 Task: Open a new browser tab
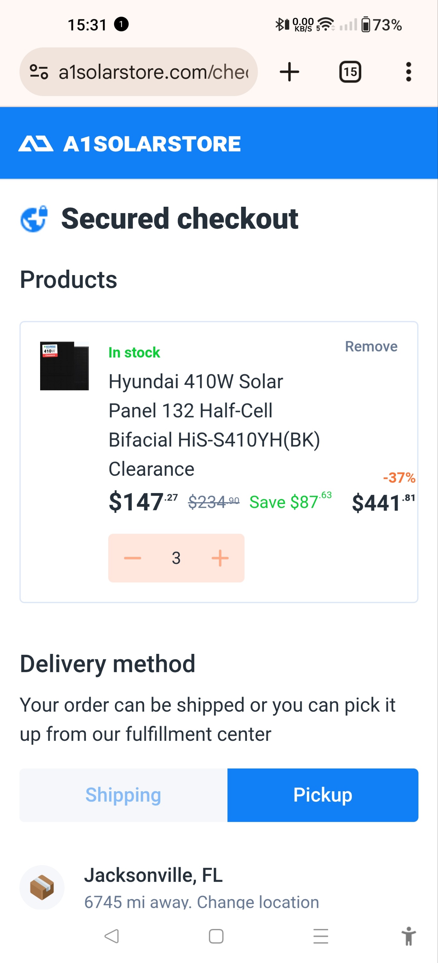tap(289, 72)
